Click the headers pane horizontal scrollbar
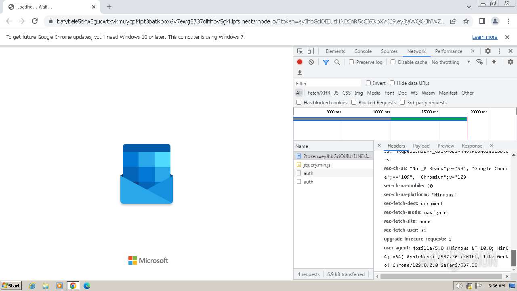 tap(441, 276)
